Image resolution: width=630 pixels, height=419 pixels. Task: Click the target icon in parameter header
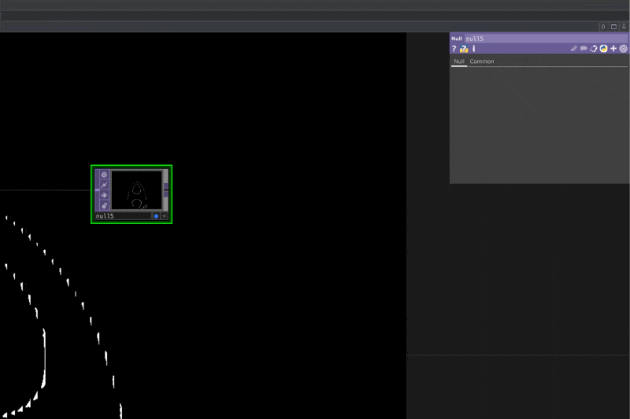623,49
